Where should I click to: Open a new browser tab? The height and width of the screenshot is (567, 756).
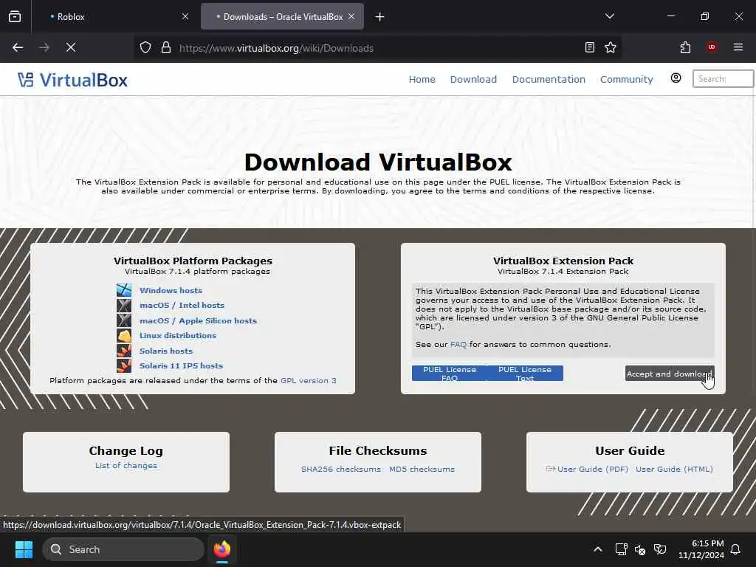pos(380,17)
